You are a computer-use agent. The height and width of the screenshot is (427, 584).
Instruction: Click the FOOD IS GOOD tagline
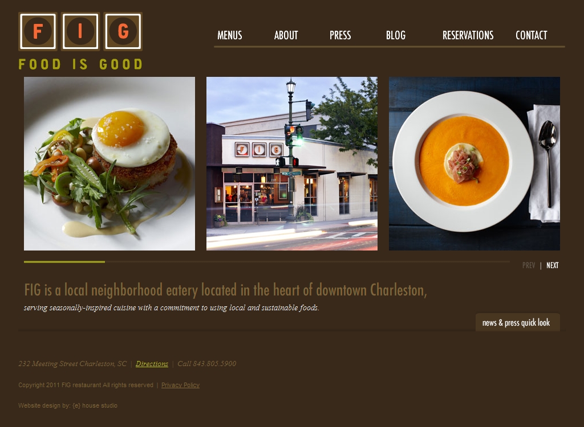80,64
